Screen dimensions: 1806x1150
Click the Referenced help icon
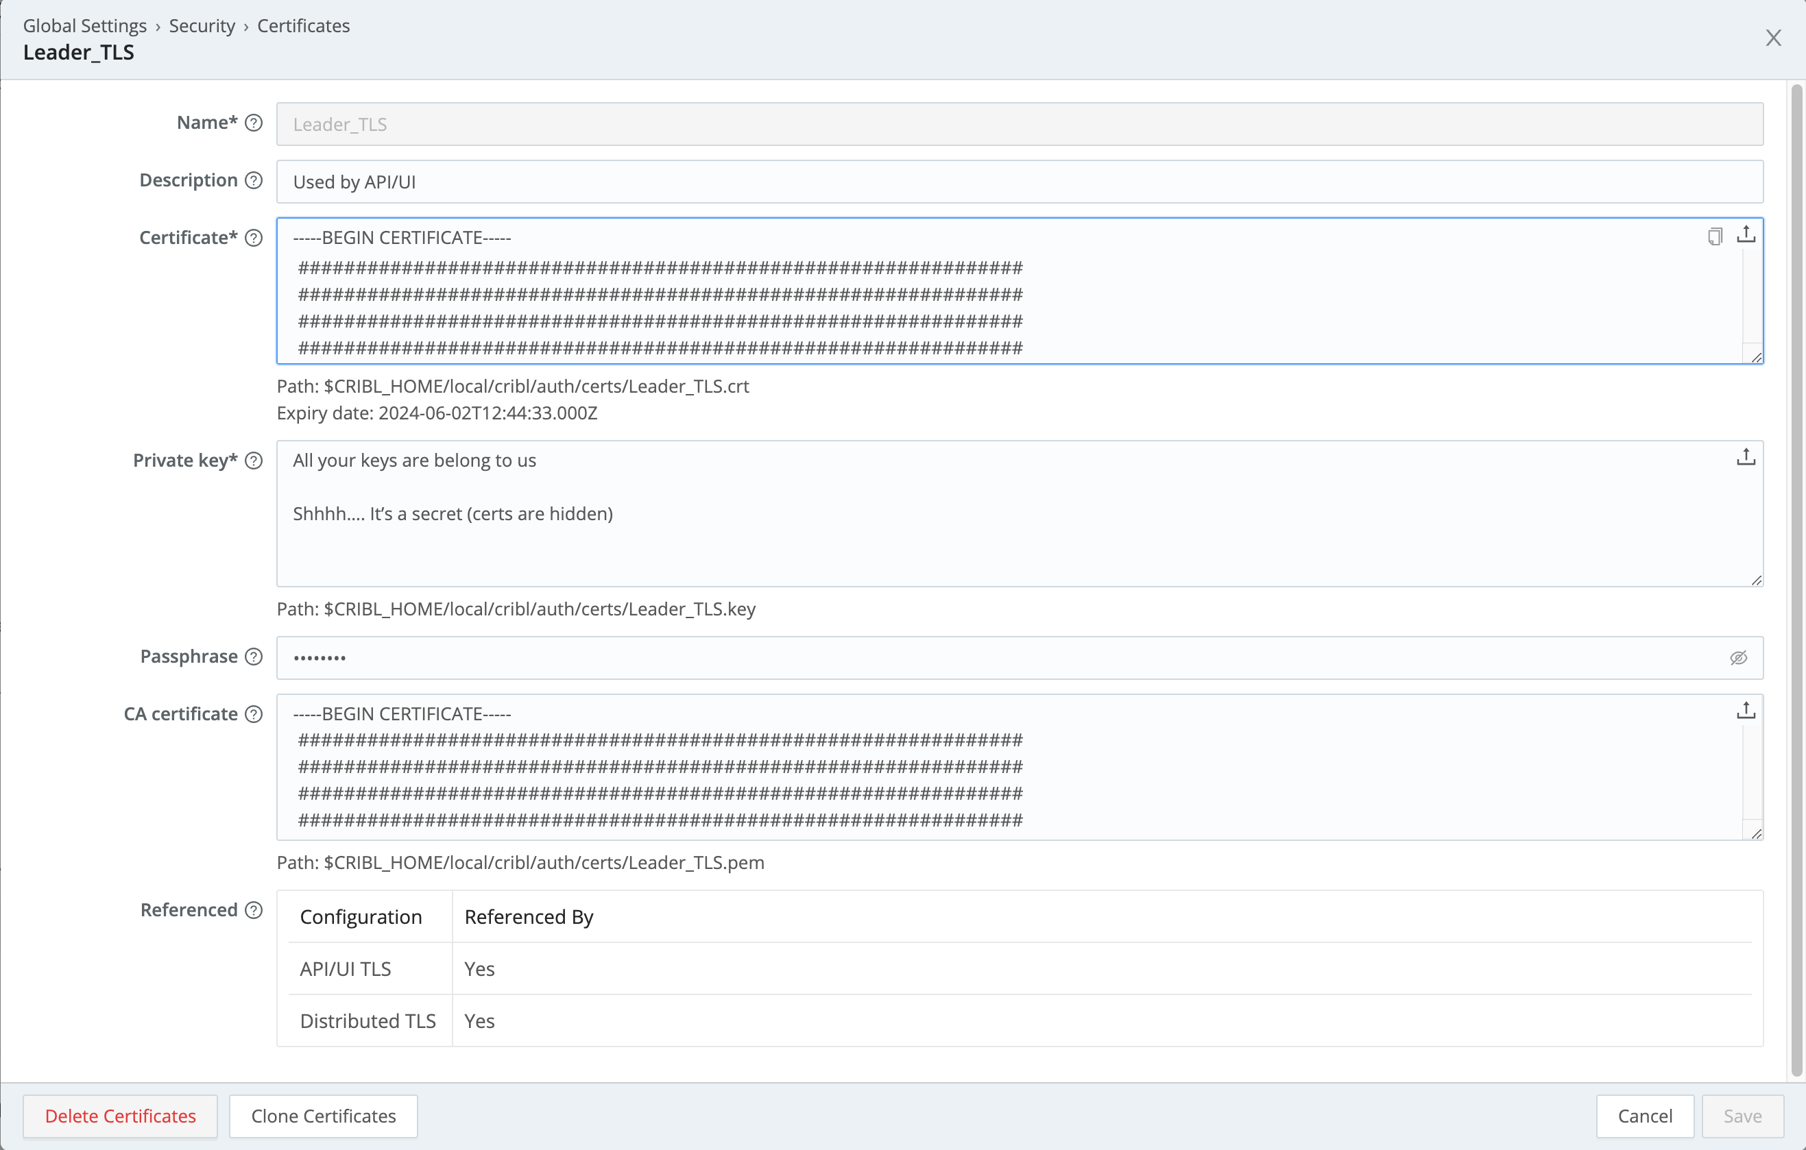[x=254, y=910]
